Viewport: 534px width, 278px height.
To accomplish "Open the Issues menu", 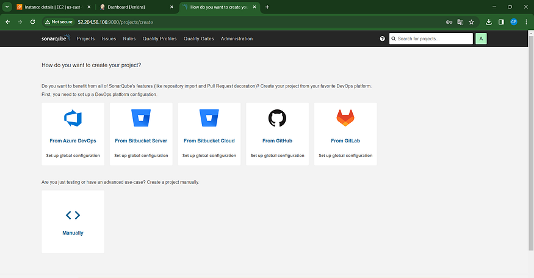I will click(x=109, y=38).
